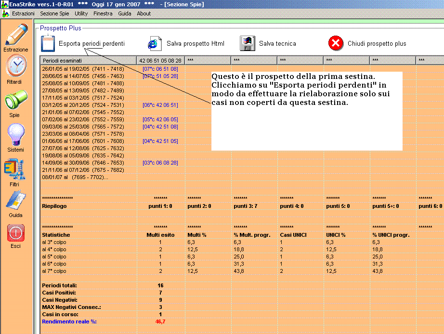This screenshot has width=444, height=334.
Task: Select row 27/08/05 al 13/09/05 (7482 - 7489)
Action: pyautogui.click(x=83, y=90)
